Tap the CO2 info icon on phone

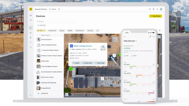pyautogui.click(x=154, y=64)
